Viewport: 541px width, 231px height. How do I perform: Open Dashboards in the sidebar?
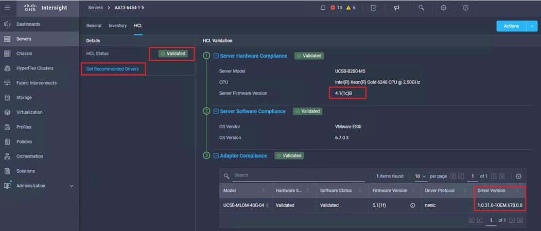point(39,24)
